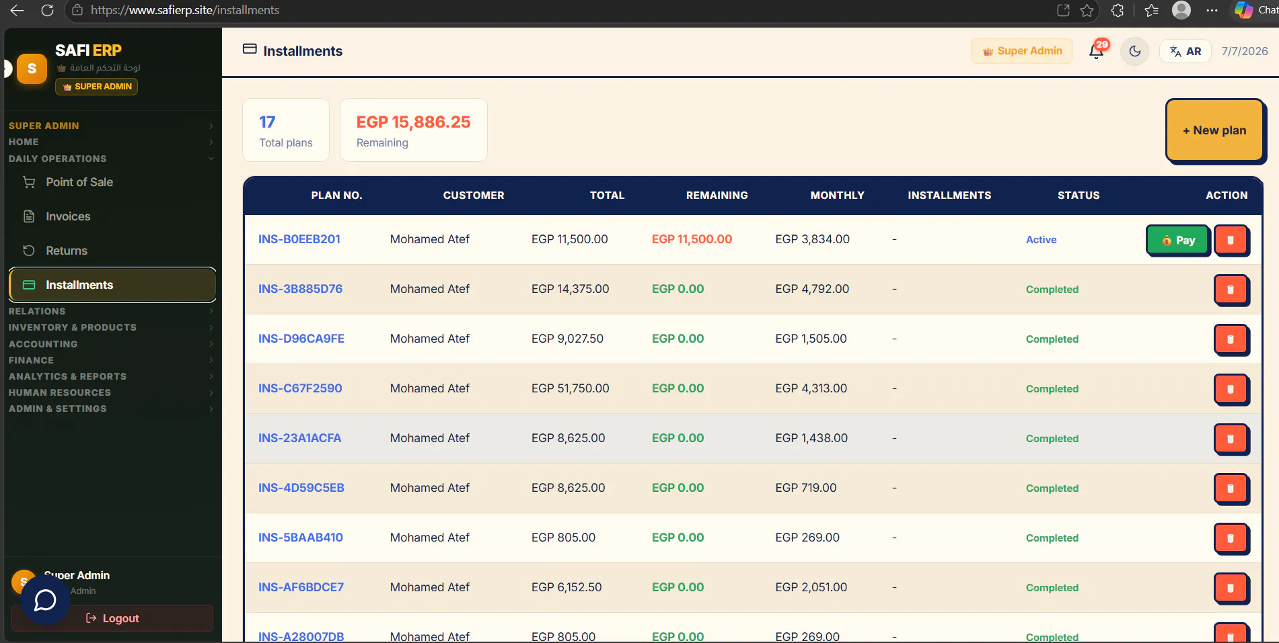Click the STATUS column header
The height and width of the screenshot is (643, 1279).
(1079, 196)
